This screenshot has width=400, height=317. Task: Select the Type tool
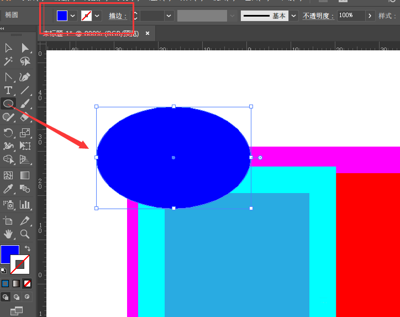pyautogui.click(x=8, y=90)
